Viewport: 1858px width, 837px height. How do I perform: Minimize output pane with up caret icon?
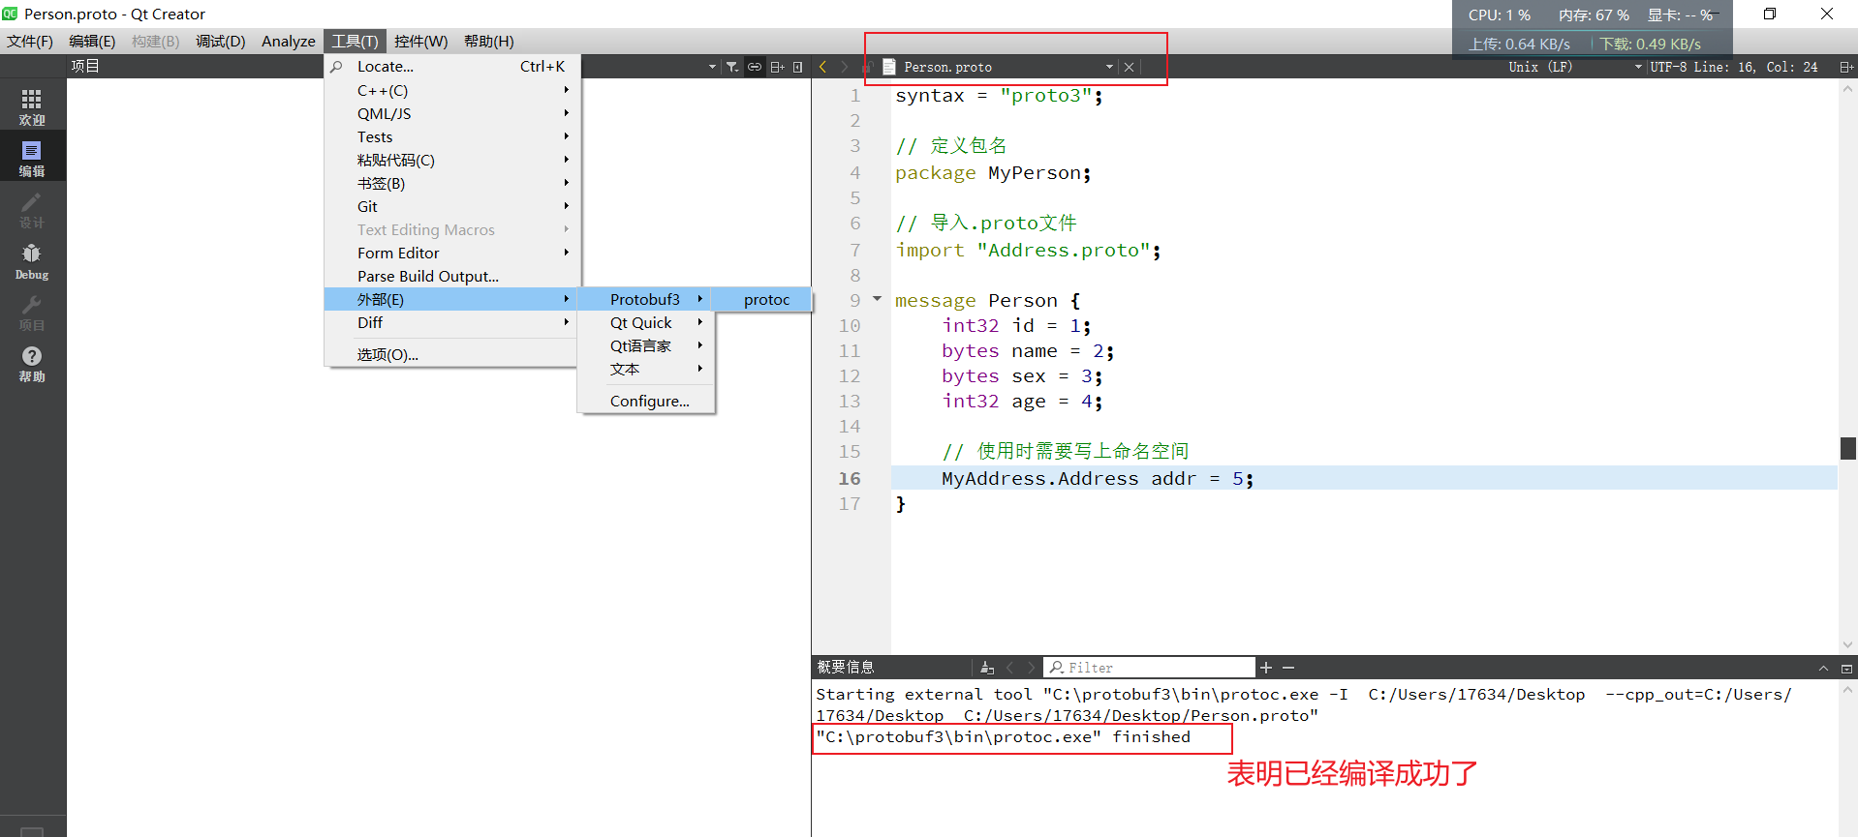pos(1823,668)
